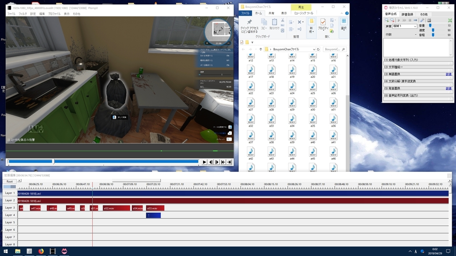Click the Bouyomi-chan fast-forward skip icon
456x256 pixels.
pos(404,20)
